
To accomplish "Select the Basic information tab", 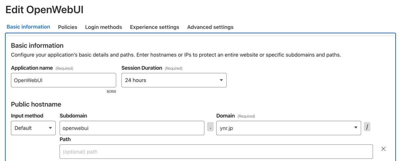I will coord(28,27).
